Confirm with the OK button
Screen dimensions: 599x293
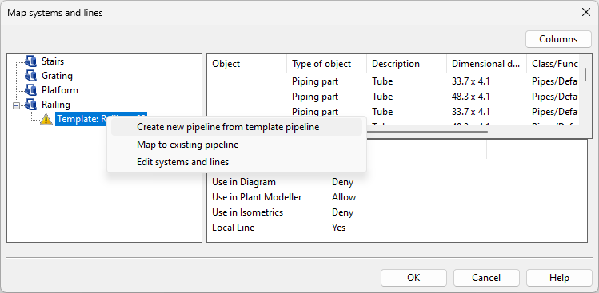point(413,278)
